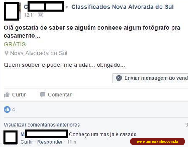Image resolution: width=188 pixels, height=147 pixels.
Task: Click Enviar mensagem ao vendedor button
Action: 150,78
